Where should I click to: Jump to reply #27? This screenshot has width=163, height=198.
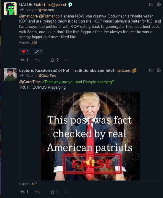click(x=34, y=184)
